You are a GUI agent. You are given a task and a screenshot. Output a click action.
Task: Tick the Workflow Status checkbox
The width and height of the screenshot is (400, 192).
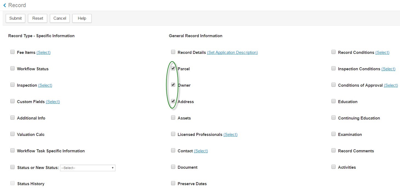pyautogui.click(x=12, y=68)
